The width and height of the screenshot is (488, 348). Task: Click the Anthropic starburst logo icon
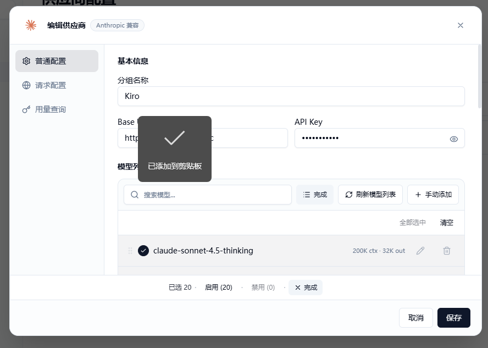pyautogui.click(x=31, y=25)
